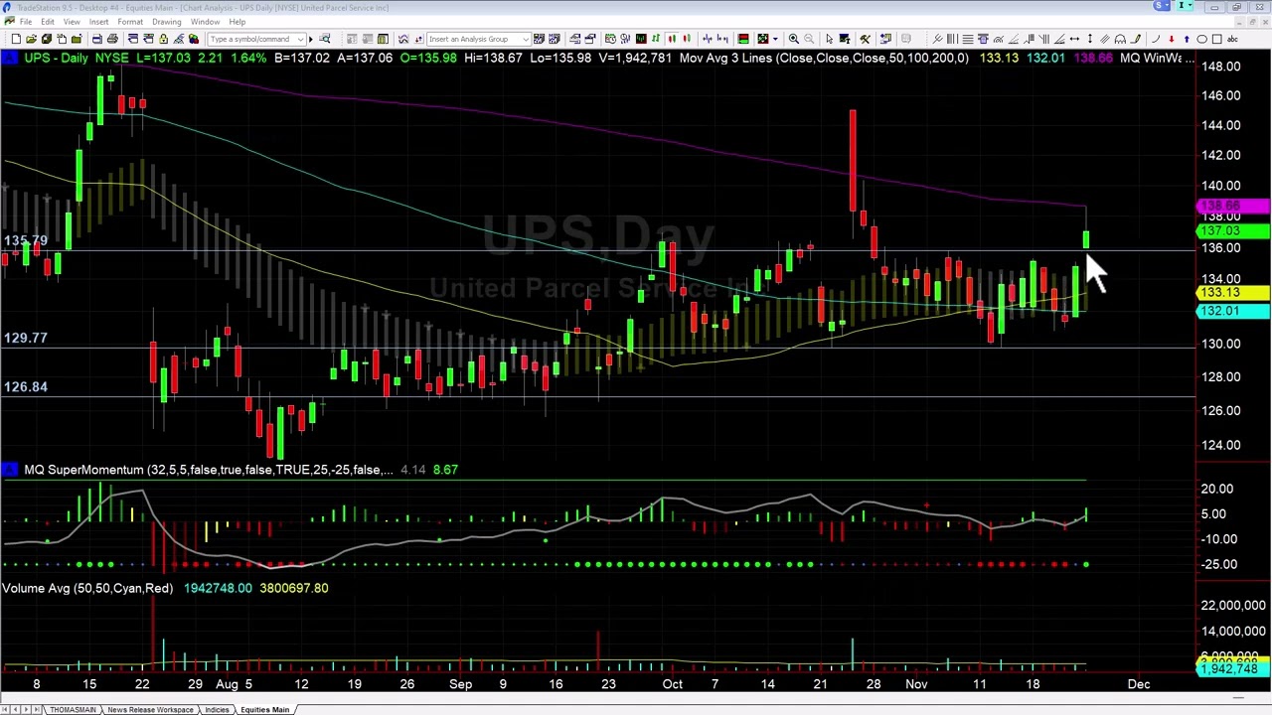Click the Open folder icon in toolbar
1272x715 pixels.
[31, 39]
